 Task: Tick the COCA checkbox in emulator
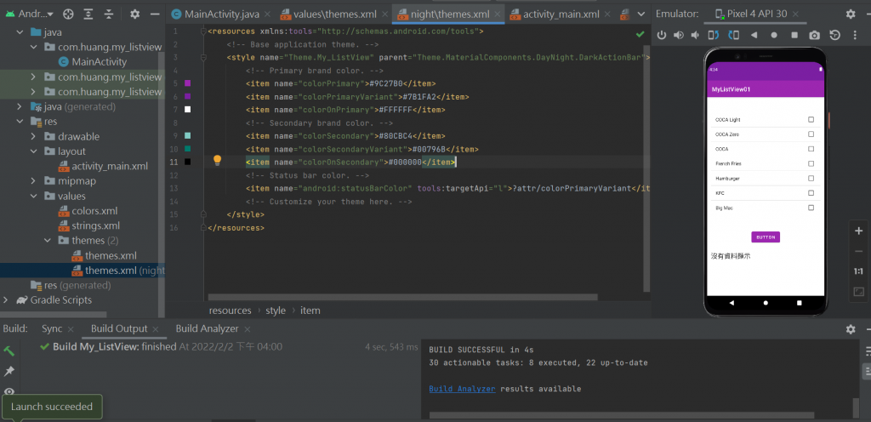[x=811, y=149]
